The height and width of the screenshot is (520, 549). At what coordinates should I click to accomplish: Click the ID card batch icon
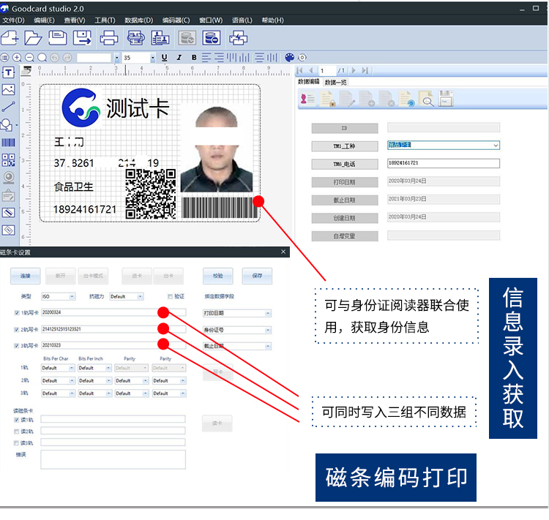[x=160, y=38]
